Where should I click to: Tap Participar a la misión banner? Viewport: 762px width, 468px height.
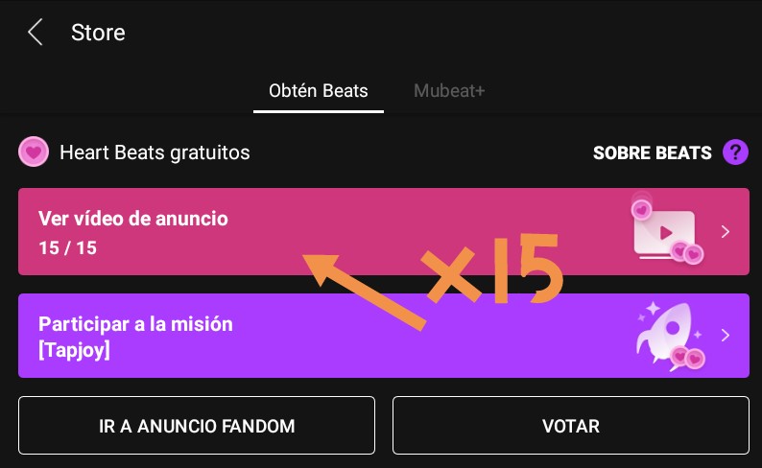(384, 336)
